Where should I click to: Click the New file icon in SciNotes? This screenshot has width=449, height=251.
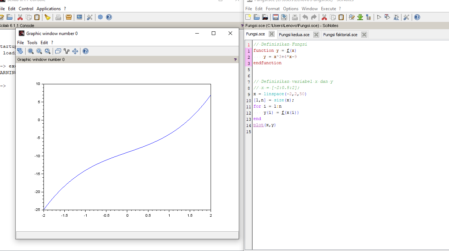click(248, 17)
